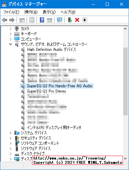
Task: Click speaker icon beside SuperEQ Q2 Pro Hands-Free
Action: (x=23, y=86)
